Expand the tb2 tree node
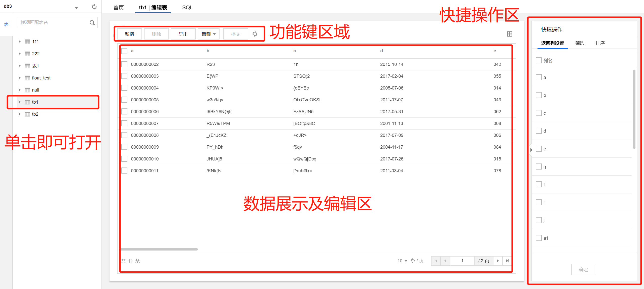Screen dimensions: 644x289 (19, 114)
